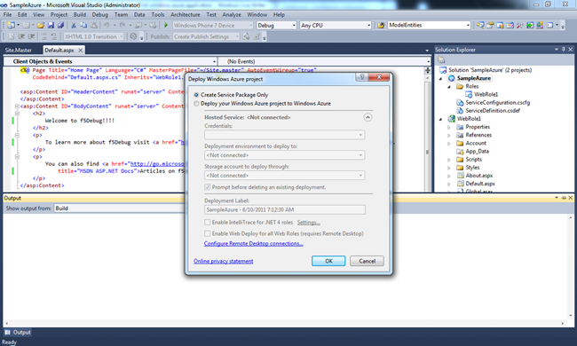Open IntelliTrace Settings link

pyautogui.click(x=308, y=223)
